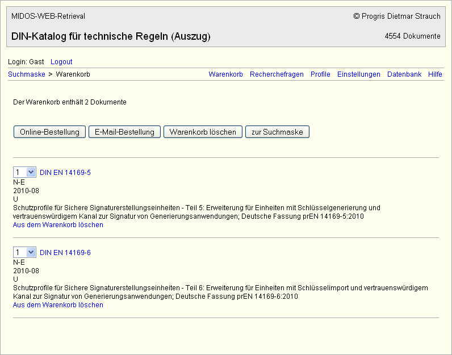Screen dimensions: 452x355
Task: Return via the zur Suchmaske button
Action: pos(277,132)
